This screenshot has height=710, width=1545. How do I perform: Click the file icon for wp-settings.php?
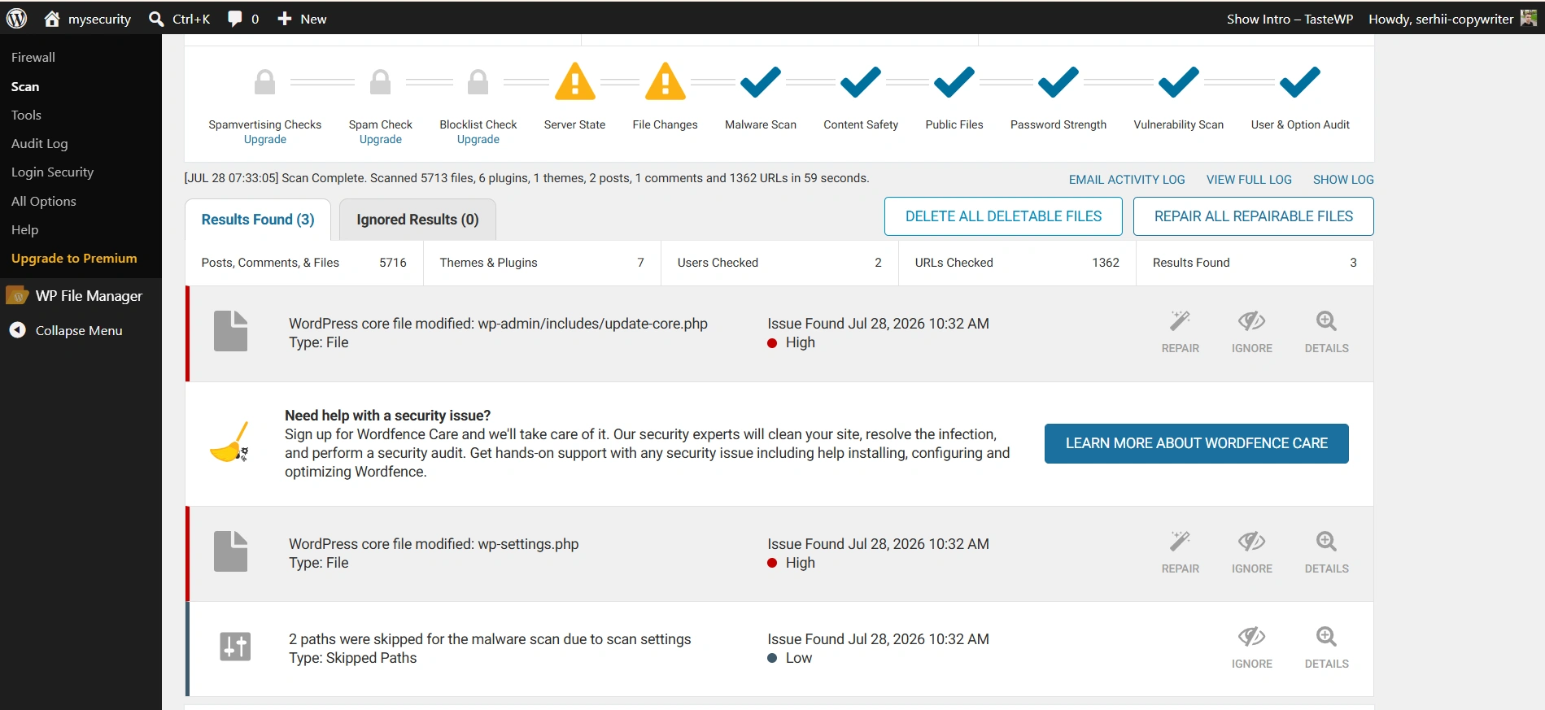(x=231, y=551)
